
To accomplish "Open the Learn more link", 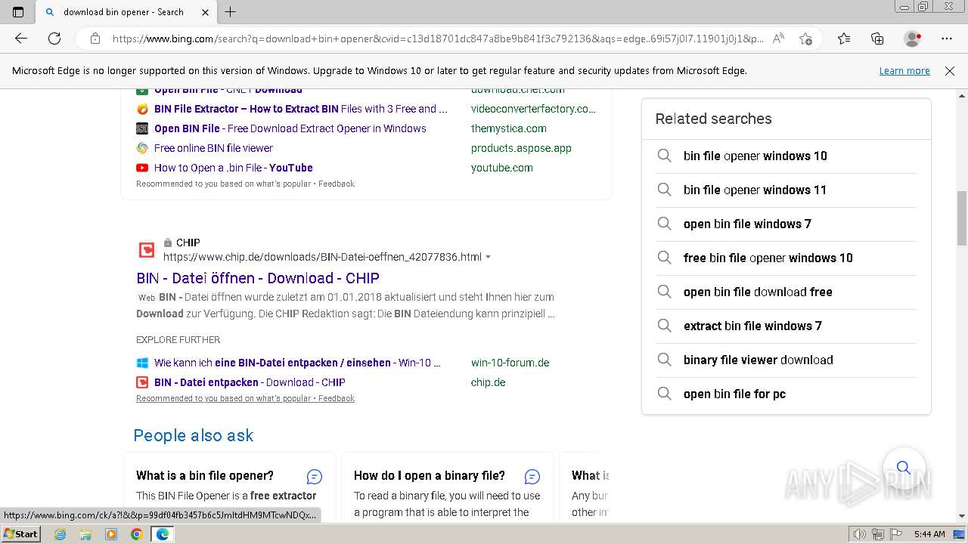I will tap(904, 71).
